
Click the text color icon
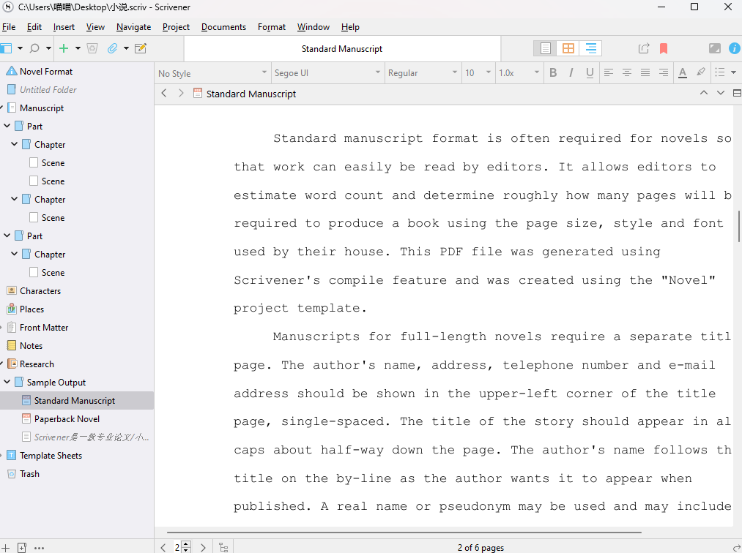coord(682,72)
